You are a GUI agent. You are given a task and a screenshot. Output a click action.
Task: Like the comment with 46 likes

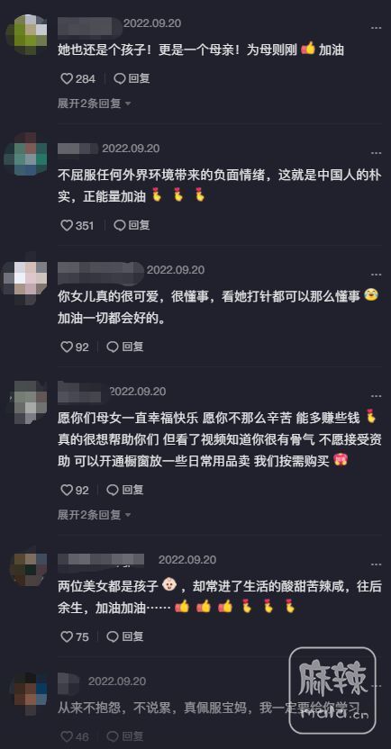click(75, 736)
